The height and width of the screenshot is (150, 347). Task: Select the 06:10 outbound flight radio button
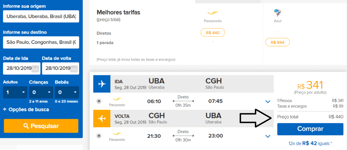coord(99,101)
